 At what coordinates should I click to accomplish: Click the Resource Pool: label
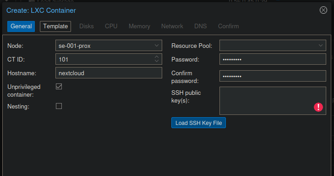coord(192,46)
